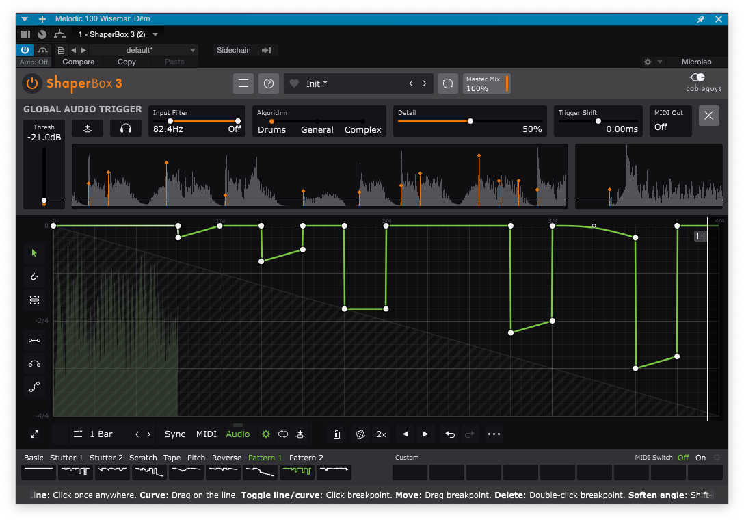This screenshot has height=522, width=744.
Task: Go to next preset arrow
Action: point(425,83)
